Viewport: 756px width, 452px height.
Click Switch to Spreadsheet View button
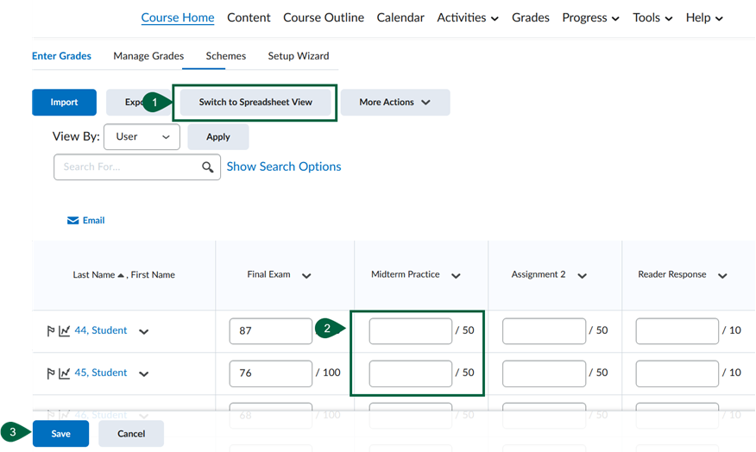(x=255, y=103)
